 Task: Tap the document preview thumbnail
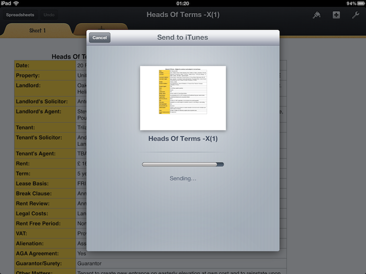tap(183, 98)
